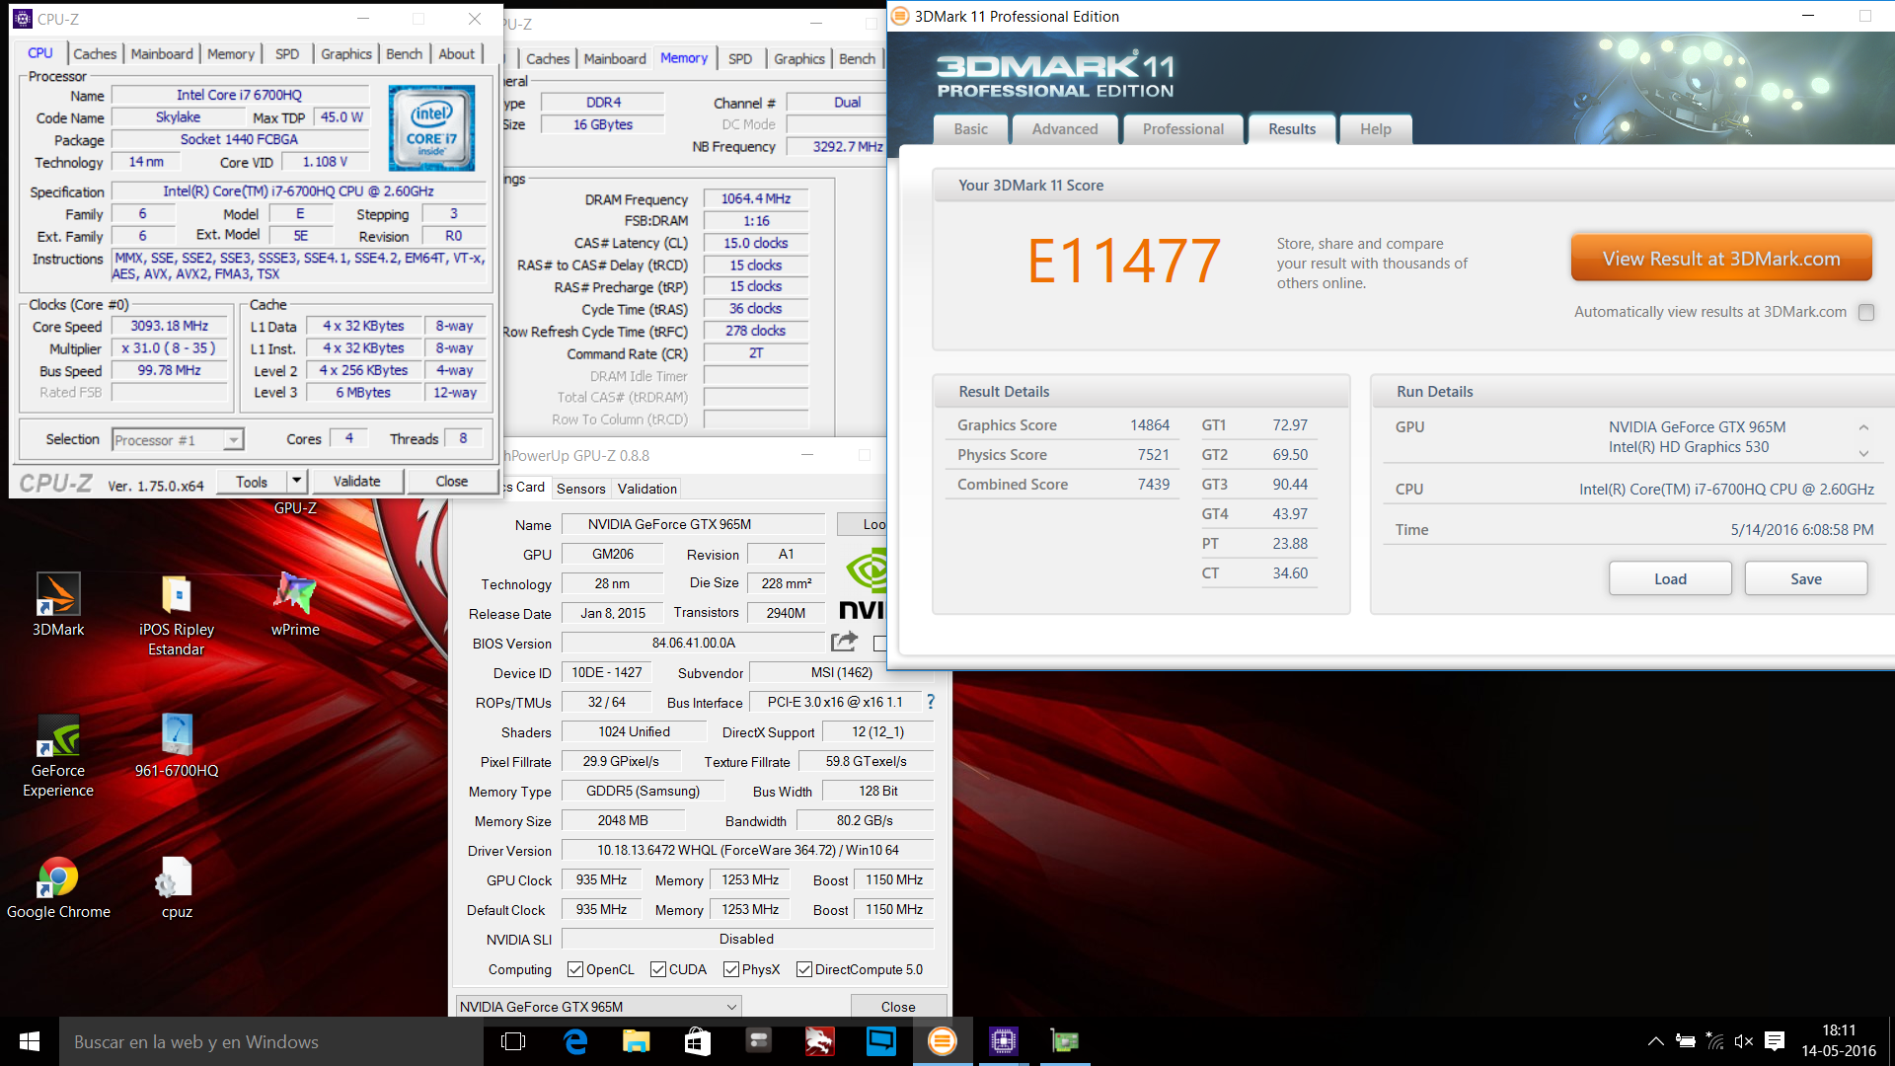1895x1066 pixels.
Task: Launch wPrime desktop shortcut
Action: pyautogui.click(x=295, y=604)
